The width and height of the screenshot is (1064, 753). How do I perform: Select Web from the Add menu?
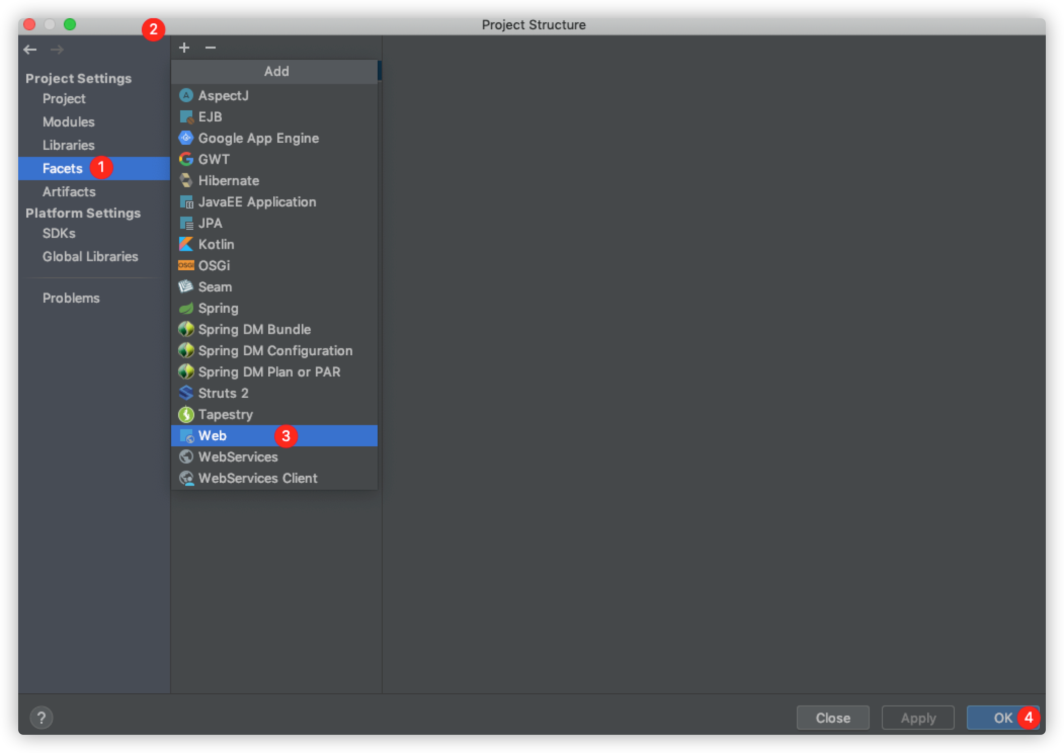[x=213, y=436]
